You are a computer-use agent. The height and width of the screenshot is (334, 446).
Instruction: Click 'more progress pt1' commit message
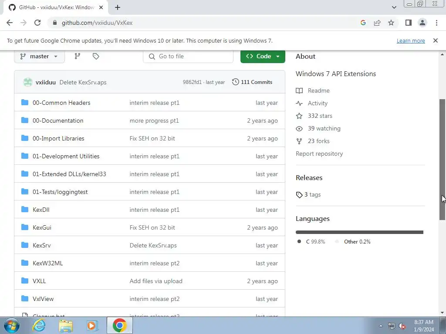coord(154,121)
